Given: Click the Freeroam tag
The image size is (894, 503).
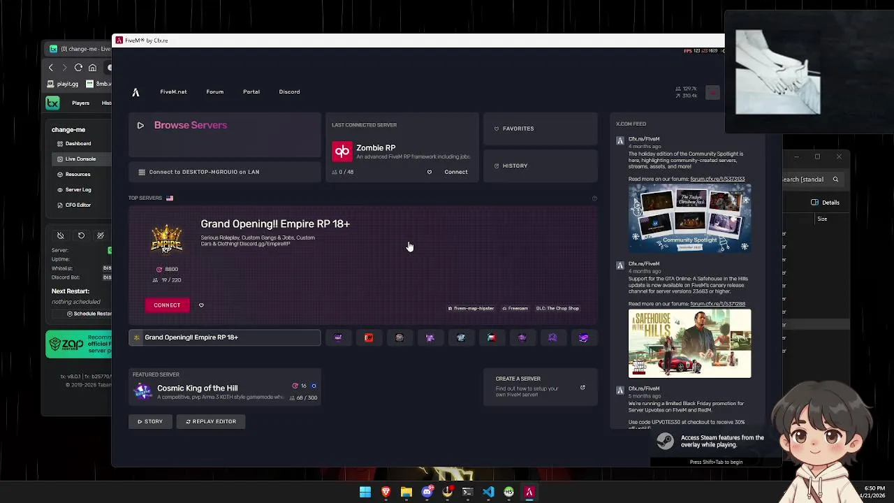Looking at the screenshot, I should (x=515, y=308).
